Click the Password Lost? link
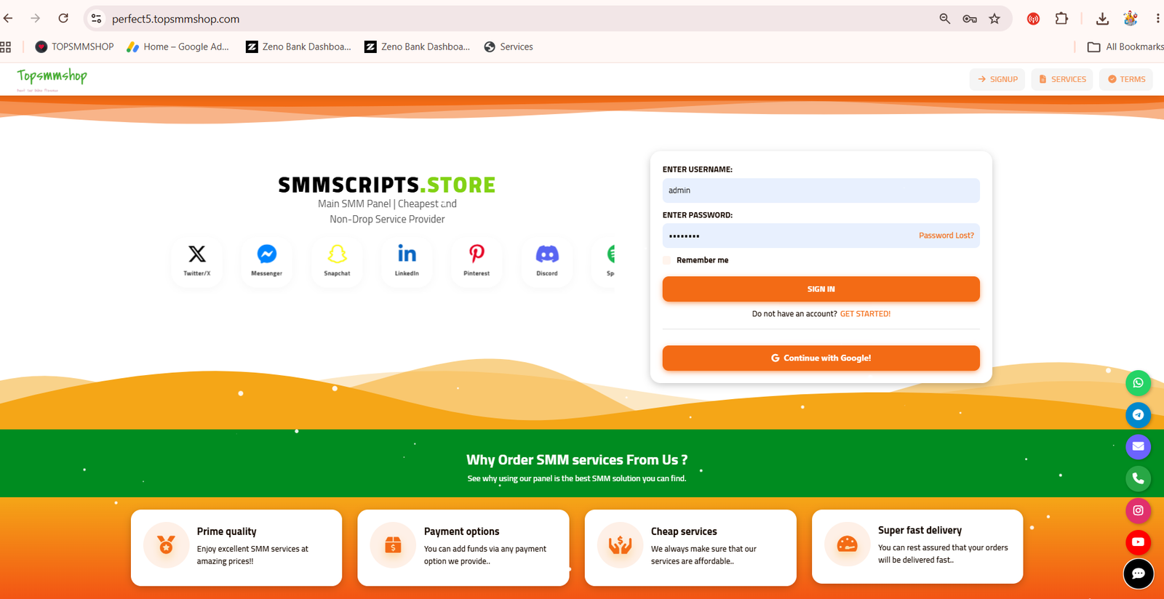This screenshot has height=599, width=1164. [x=946, y=236]
